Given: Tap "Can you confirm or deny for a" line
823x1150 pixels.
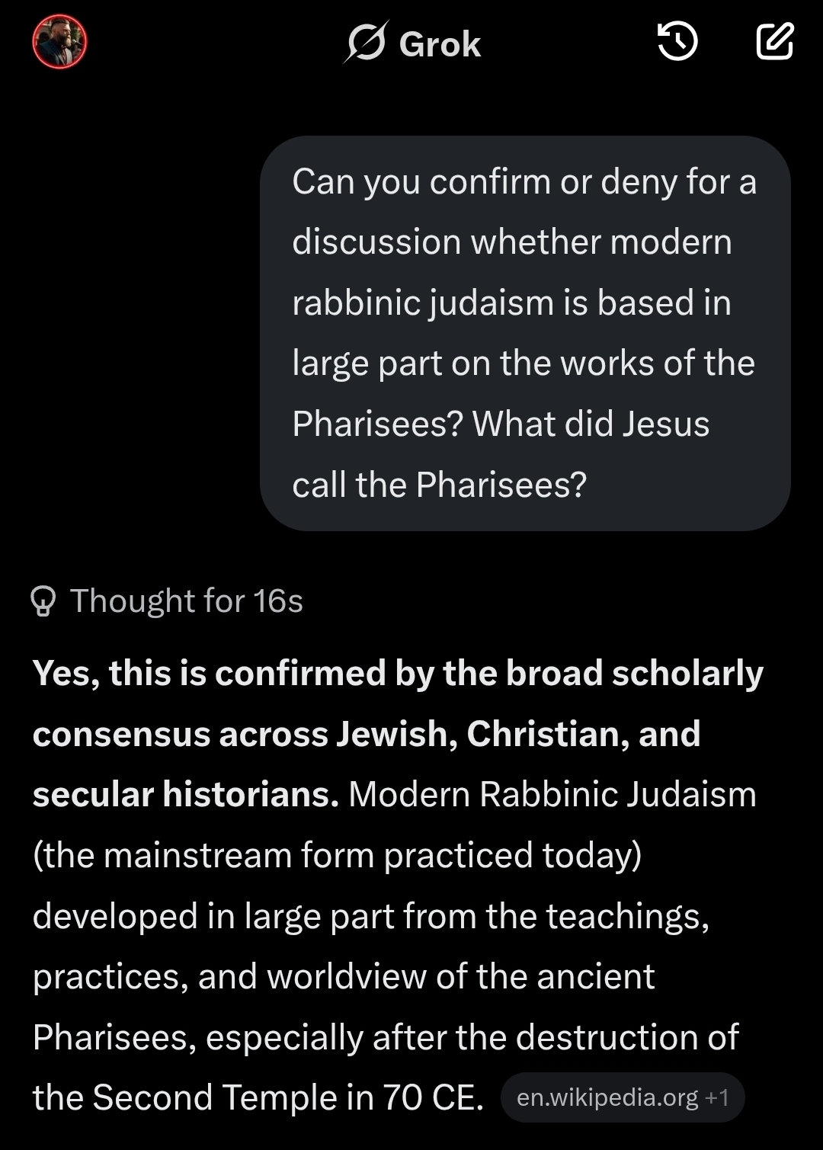Looking at the screenshot, I should click(x=524, y=182).
